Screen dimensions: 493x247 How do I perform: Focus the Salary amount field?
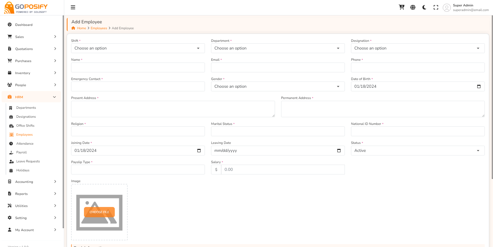coord(283,170)
